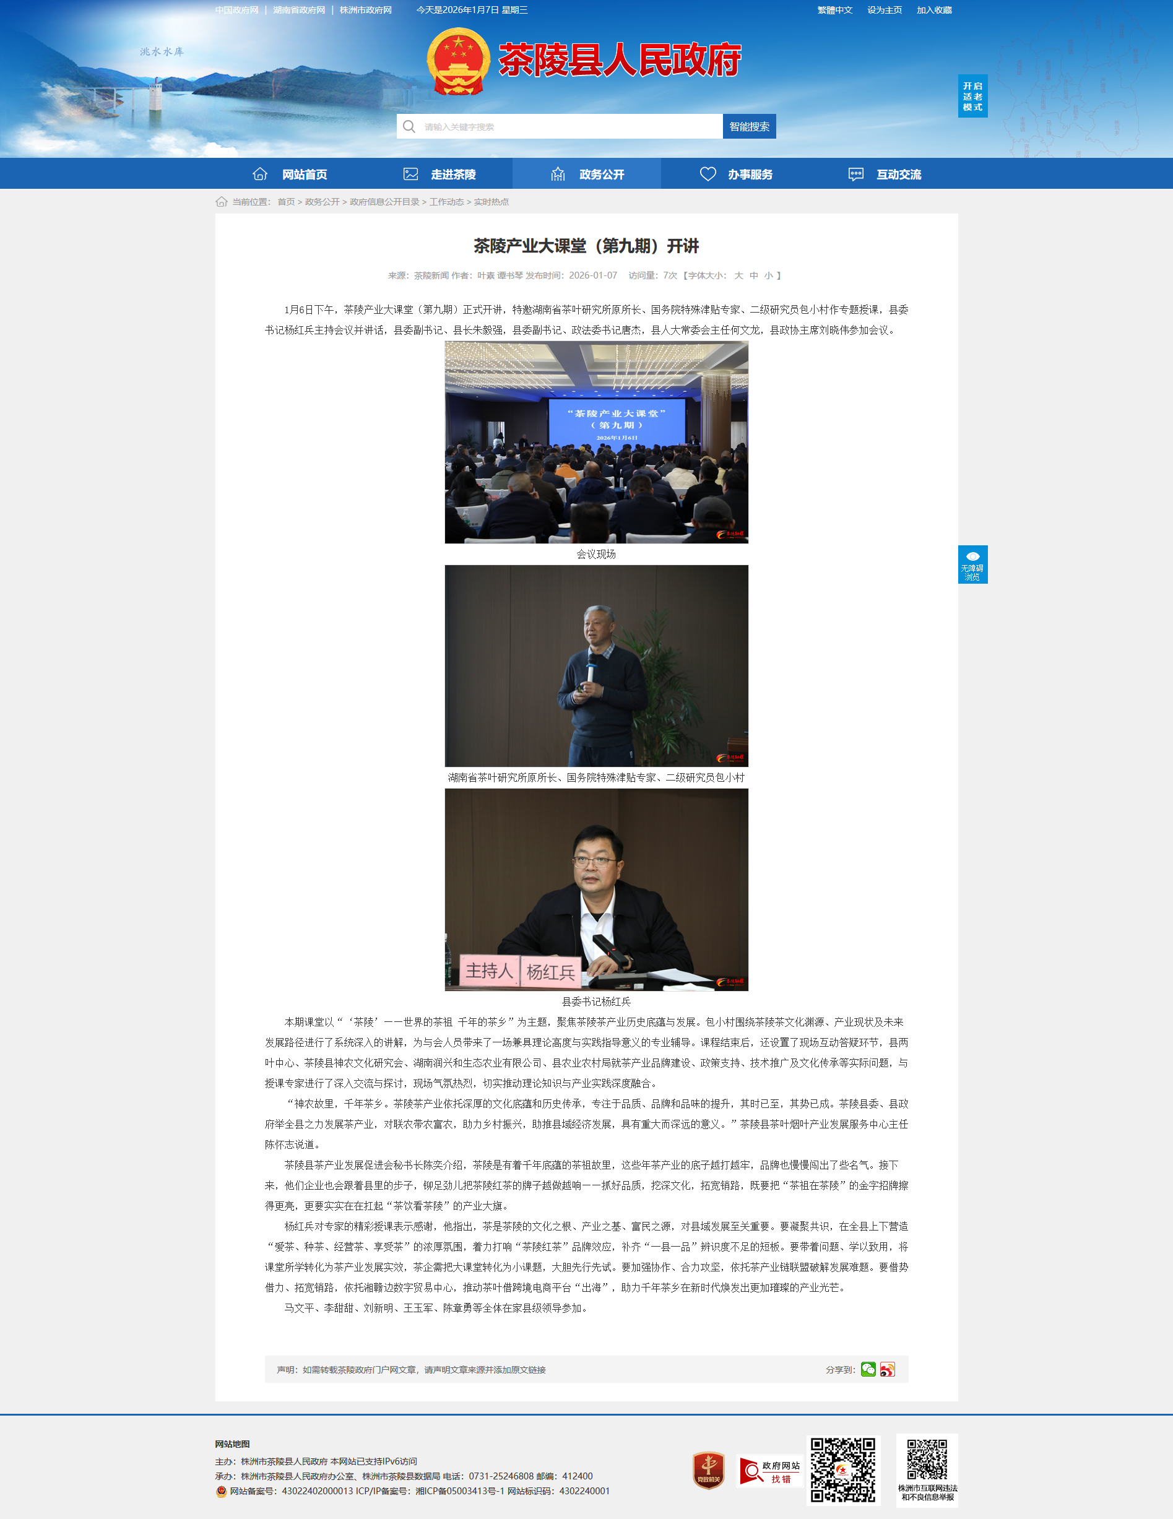Click the home icon beside 当前位置
The height and width of the screenshot is (1519, 1173).
(x=221, y=202)
